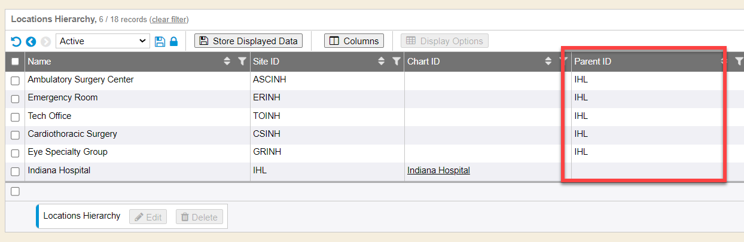Toggle the select-all checkbox in header
The width and height of the screenshot is (744, 242).
[x=16, y=61]
